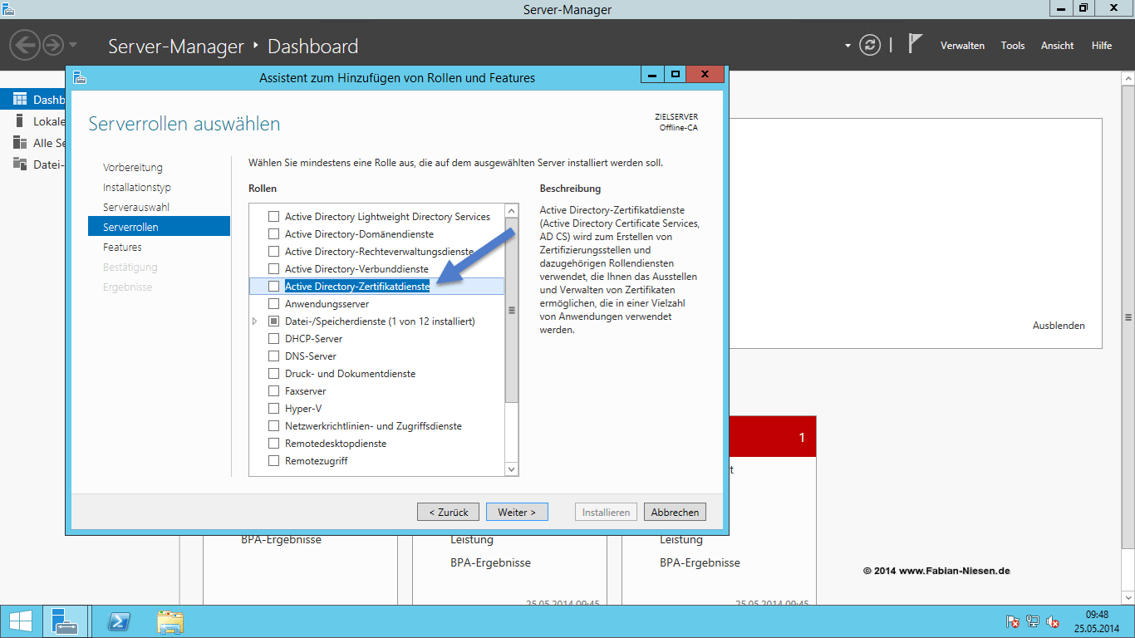Open the Ansicht menu

coord(1057,46)
